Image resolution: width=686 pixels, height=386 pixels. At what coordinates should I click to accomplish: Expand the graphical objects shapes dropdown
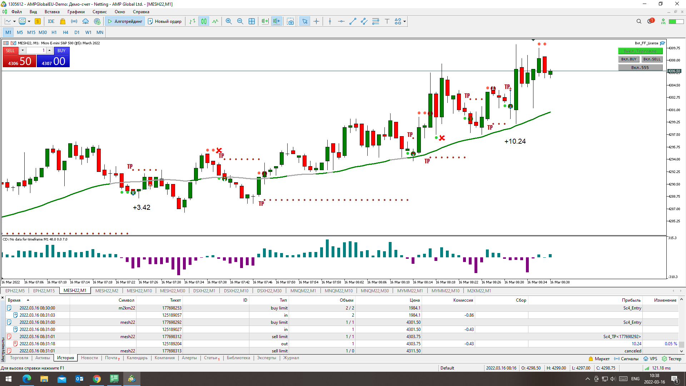coord(404,21)
